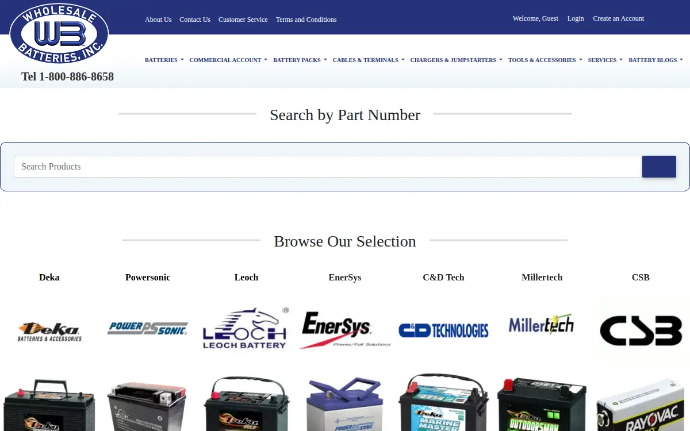Expand the Cables & Terminals dropdown
Viewport: 690px width, 431px height.
pyautogui.click(x=369, y=60)
